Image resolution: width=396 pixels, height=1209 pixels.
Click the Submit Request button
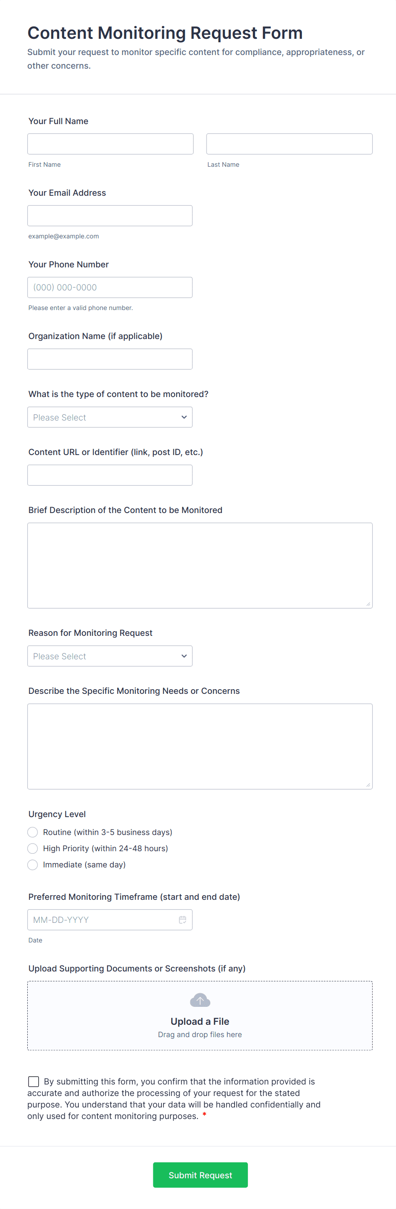(x=200, y=1175)
